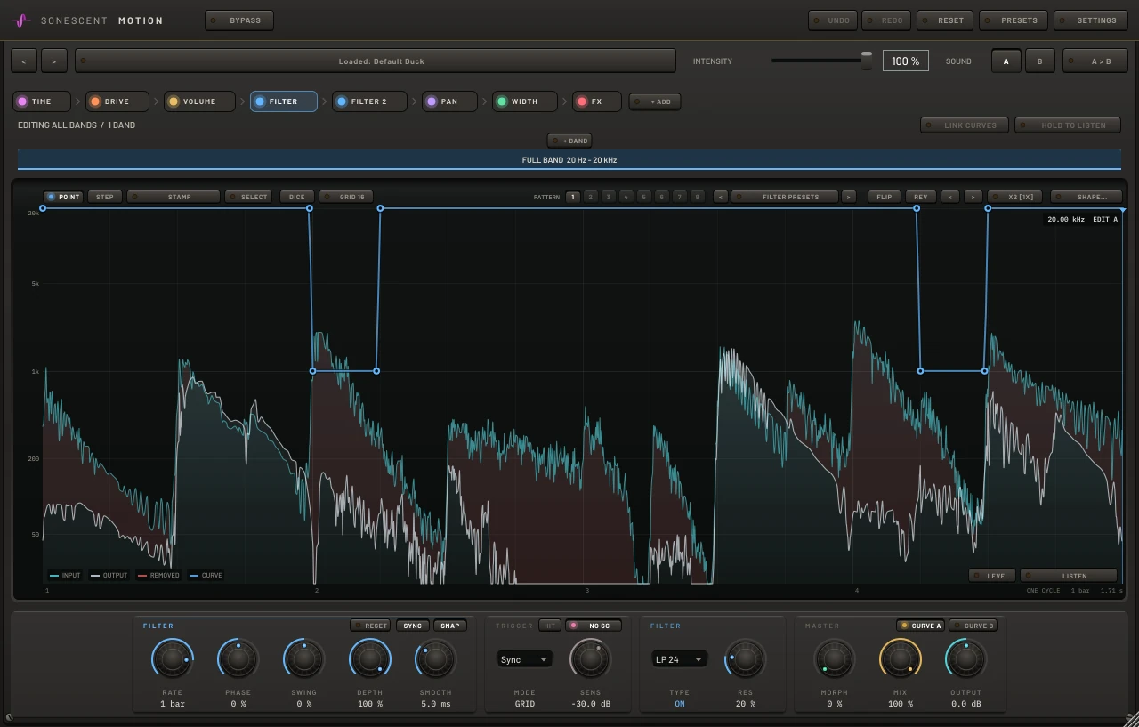Shift curve left with arrow button
The height and width of the screenshot is (727, 1139).
click(x=951, y=197)
